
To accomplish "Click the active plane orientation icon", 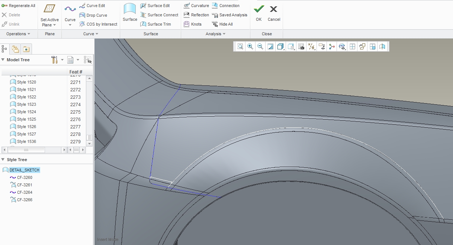I will (x=362, y=46).
